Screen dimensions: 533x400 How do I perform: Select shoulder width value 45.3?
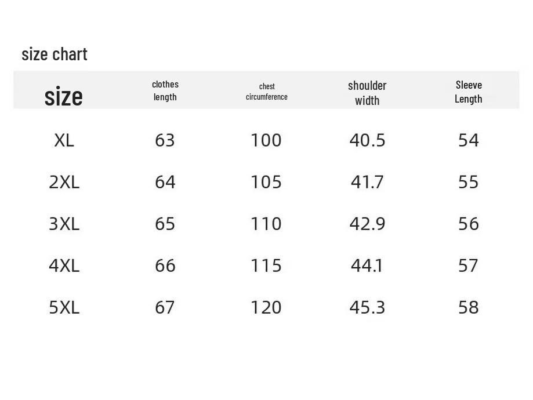tap(367, 307)
